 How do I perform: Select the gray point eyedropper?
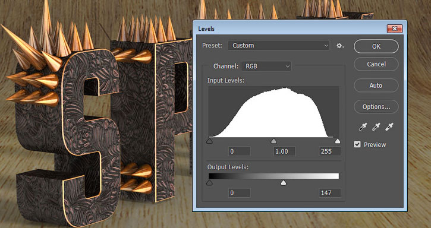point(376,127)
